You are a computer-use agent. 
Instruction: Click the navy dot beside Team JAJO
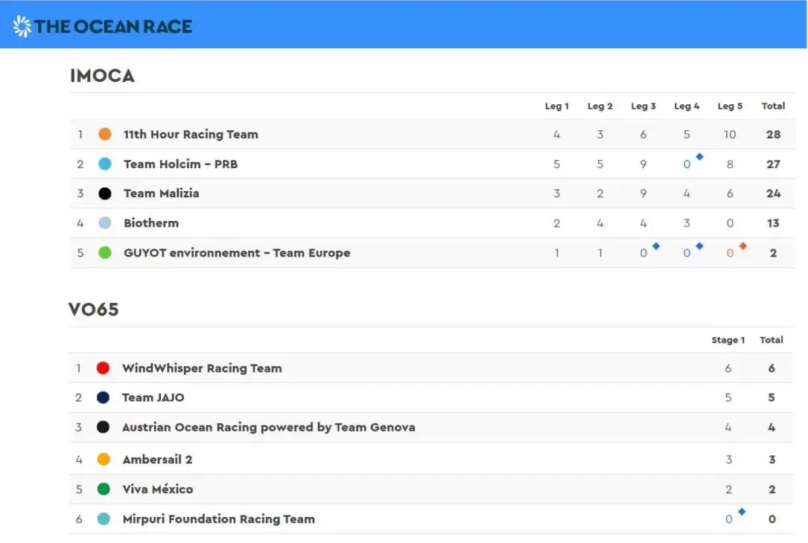(103, 397)
